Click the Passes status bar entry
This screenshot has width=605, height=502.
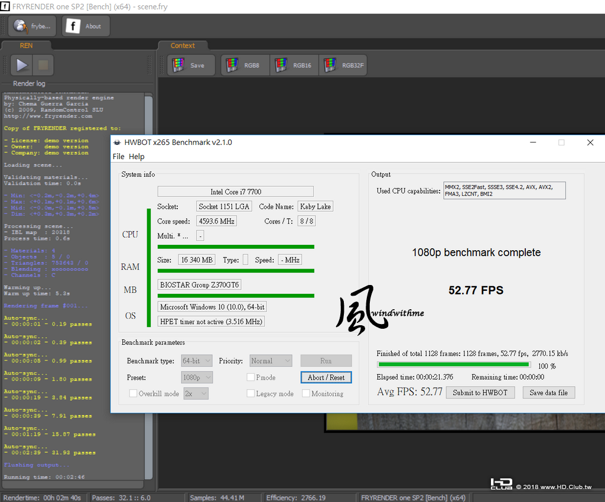pos(121,498)
